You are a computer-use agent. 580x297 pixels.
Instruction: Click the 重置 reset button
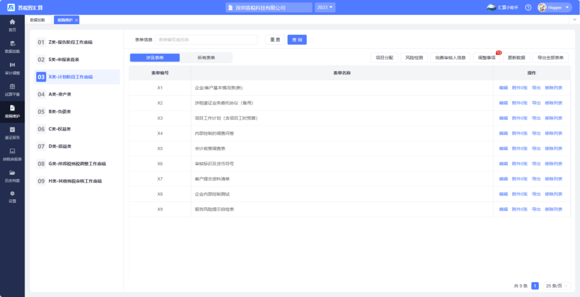(275, 40)
